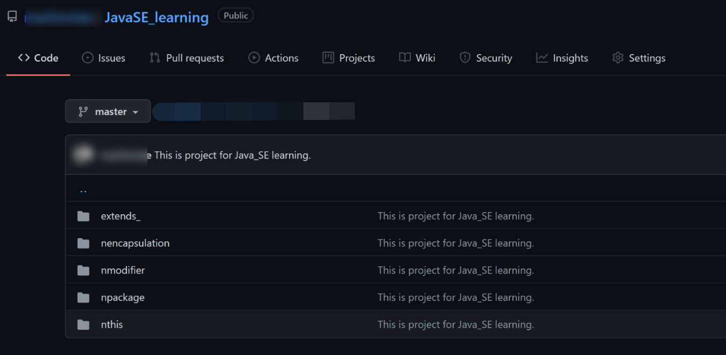
Task: Click the Actions play icon
Action: (x=254, y=58)
